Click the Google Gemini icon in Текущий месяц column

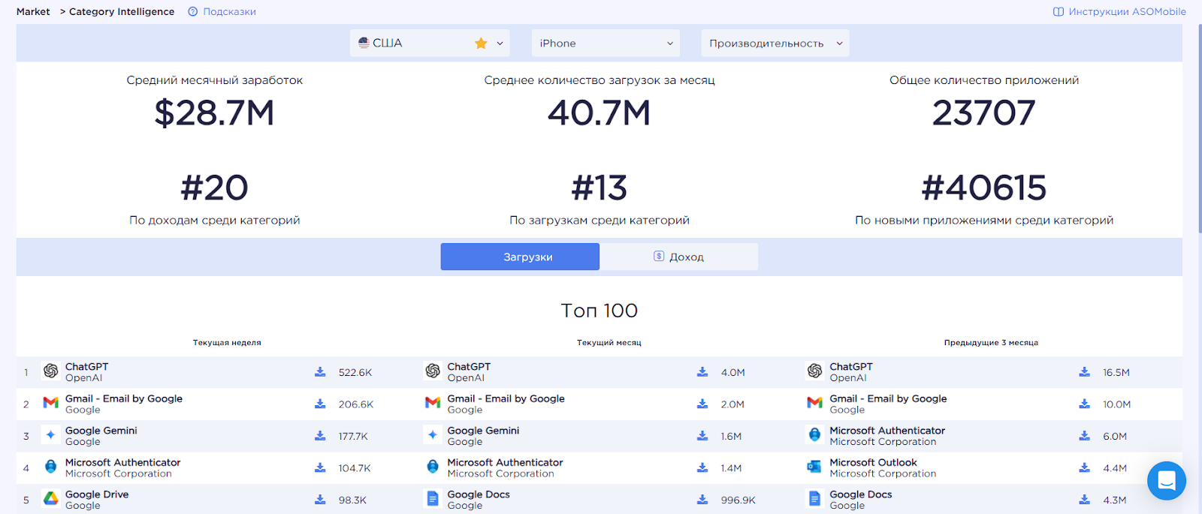[433, 434]
